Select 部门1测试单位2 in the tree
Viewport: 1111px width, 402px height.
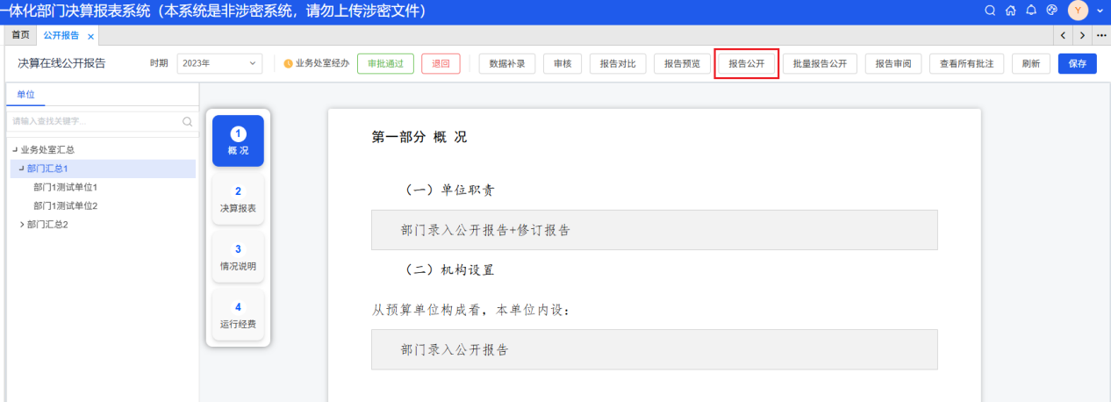pyautogui.click(x=66, y=205)
